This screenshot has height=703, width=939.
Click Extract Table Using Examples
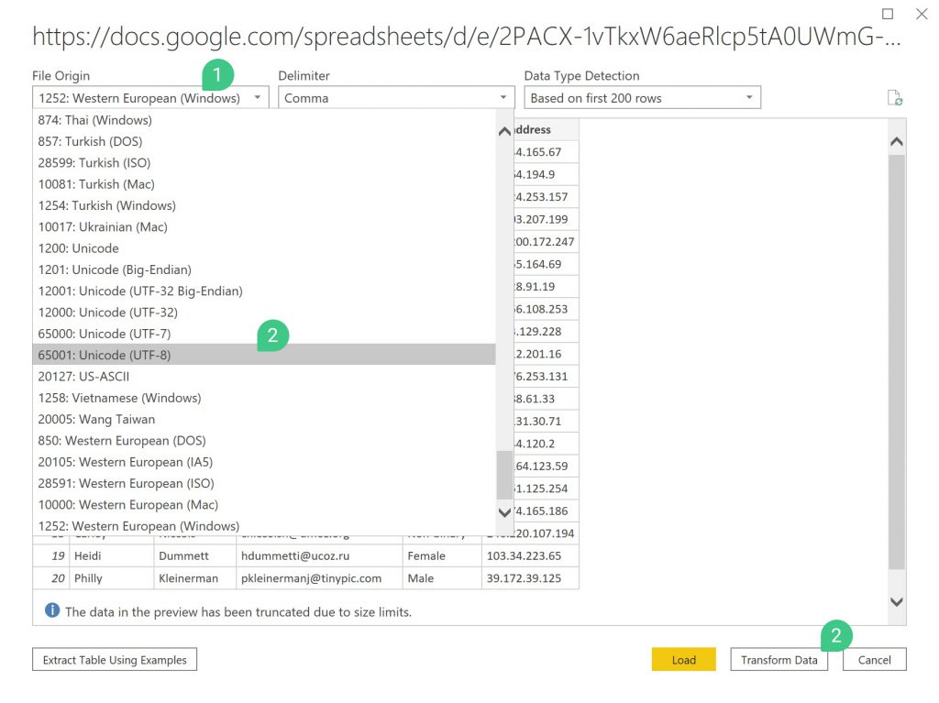115,660
